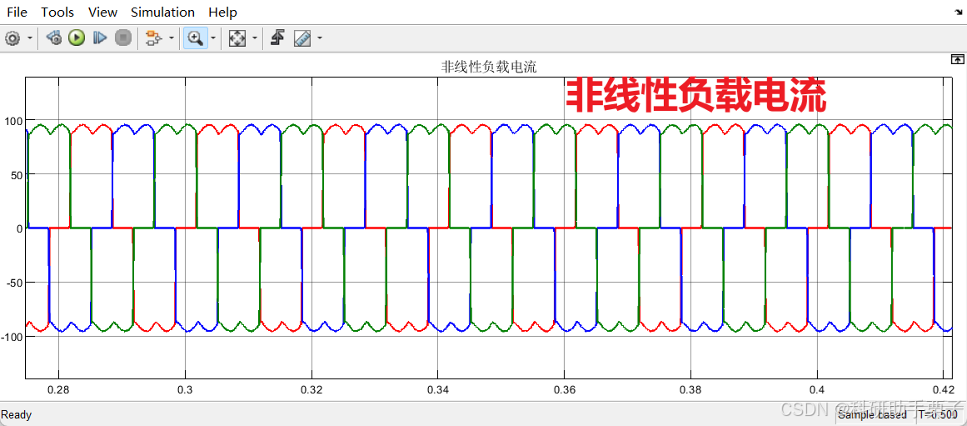Run the simulation with green play button
The width and height of the screenshot is (967, 426).
77,38
